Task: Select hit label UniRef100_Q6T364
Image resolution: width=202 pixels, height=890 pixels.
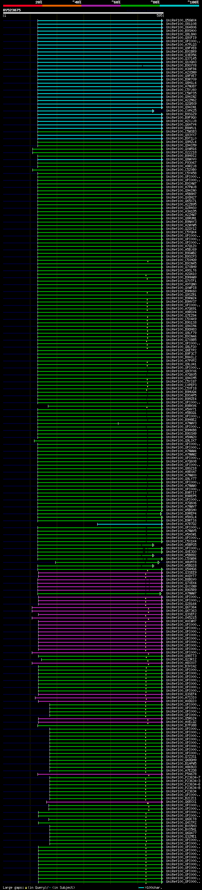Action: 181,607
